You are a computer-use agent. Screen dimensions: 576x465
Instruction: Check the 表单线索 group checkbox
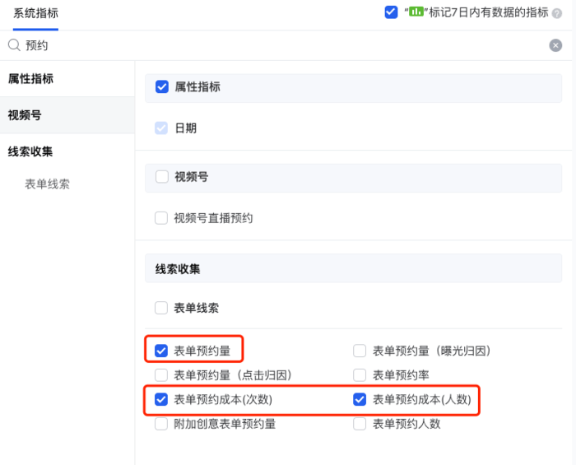coord(162,309)
